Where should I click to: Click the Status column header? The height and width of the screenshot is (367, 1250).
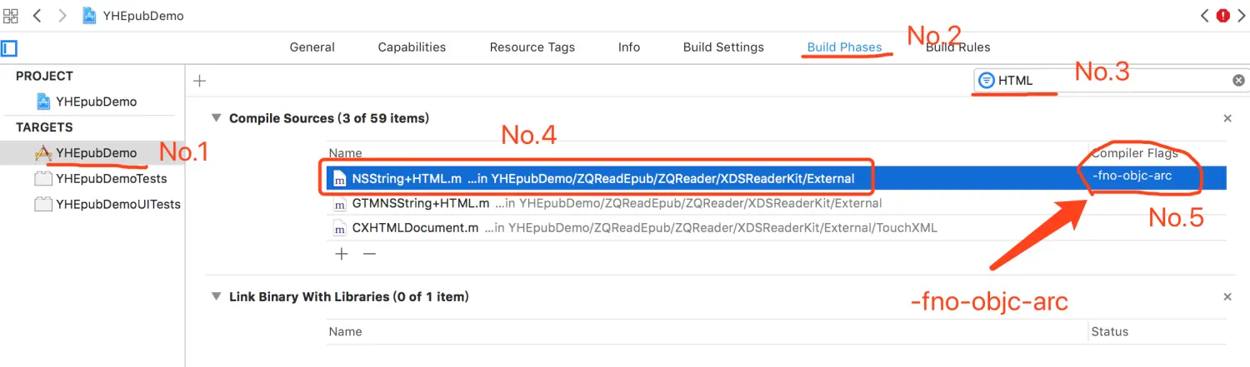(x=1109, y=331)
